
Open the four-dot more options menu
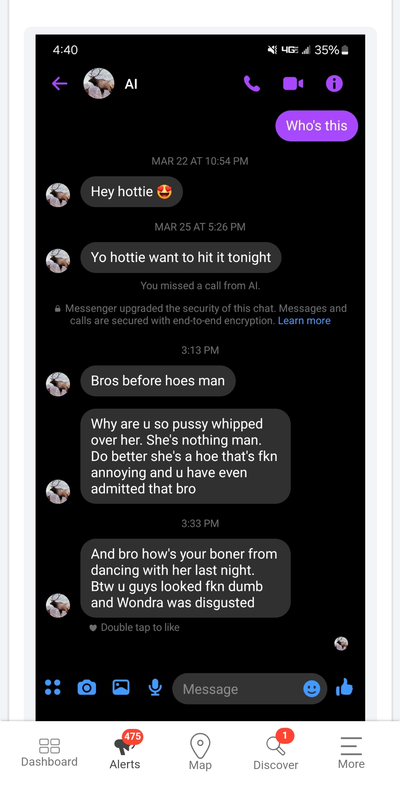[x=53, y=687]
